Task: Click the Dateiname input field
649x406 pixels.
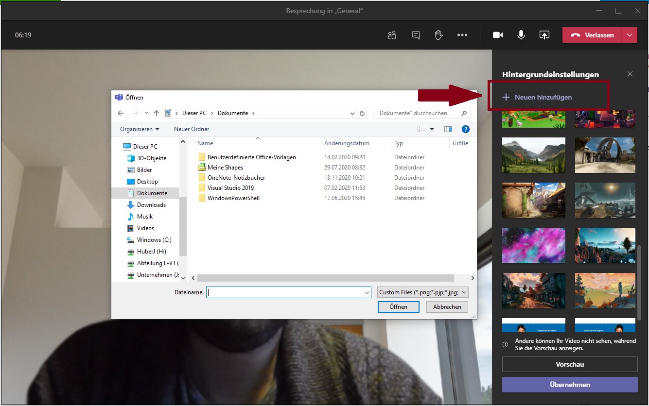Action: click(x=285, y=292)
